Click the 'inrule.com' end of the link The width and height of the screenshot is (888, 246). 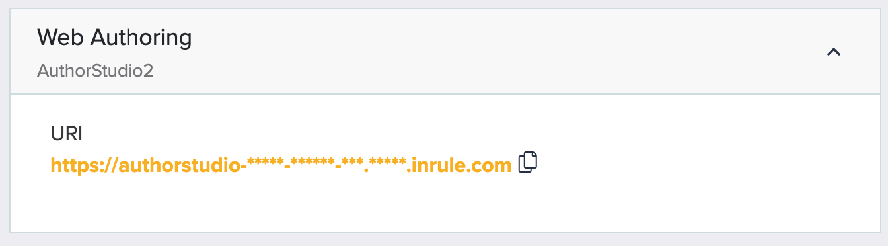click(x=459, y=165)
